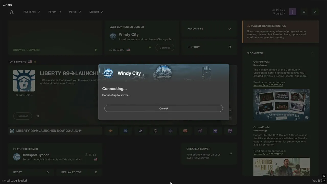Select the white planet server icon
The image size is (327, 184).
click(x=141, y=131)
